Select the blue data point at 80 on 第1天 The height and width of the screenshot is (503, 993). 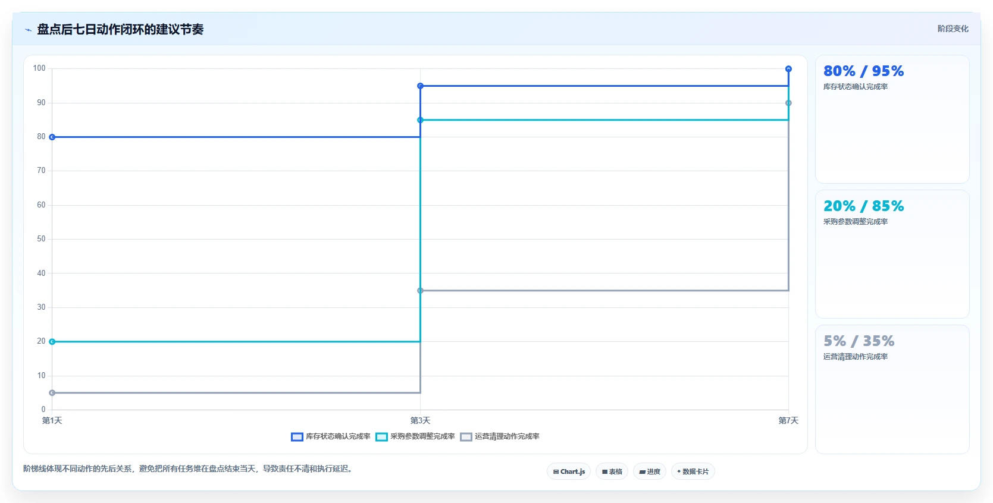click(52, 137)
